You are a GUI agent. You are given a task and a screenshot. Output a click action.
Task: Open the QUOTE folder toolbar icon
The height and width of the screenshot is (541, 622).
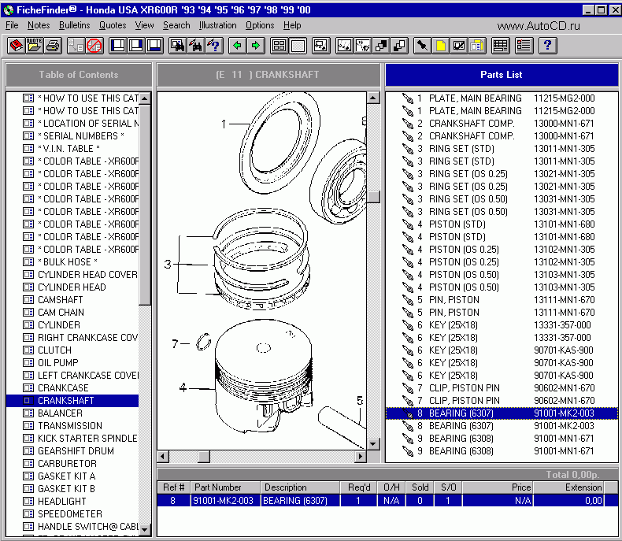point(34,46)
